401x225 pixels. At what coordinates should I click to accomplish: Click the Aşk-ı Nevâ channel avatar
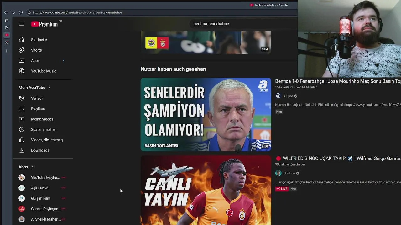tap(22, 188)
